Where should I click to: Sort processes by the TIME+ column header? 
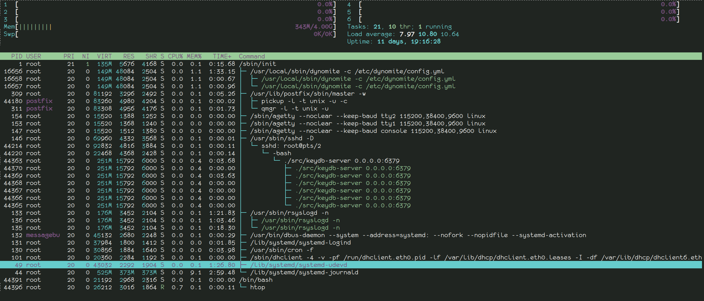(x=221, y=56)
